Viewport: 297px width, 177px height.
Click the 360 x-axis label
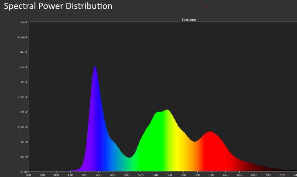point(28,175)
